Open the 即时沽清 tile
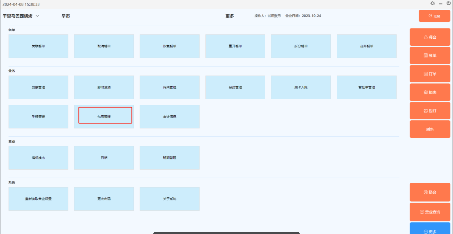The height and width of the screenshot is (234, 453). (x=104, y=87)
